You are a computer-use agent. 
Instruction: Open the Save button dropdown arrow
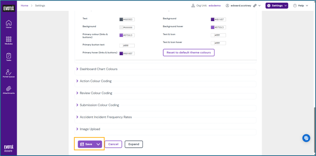[98, 144]
